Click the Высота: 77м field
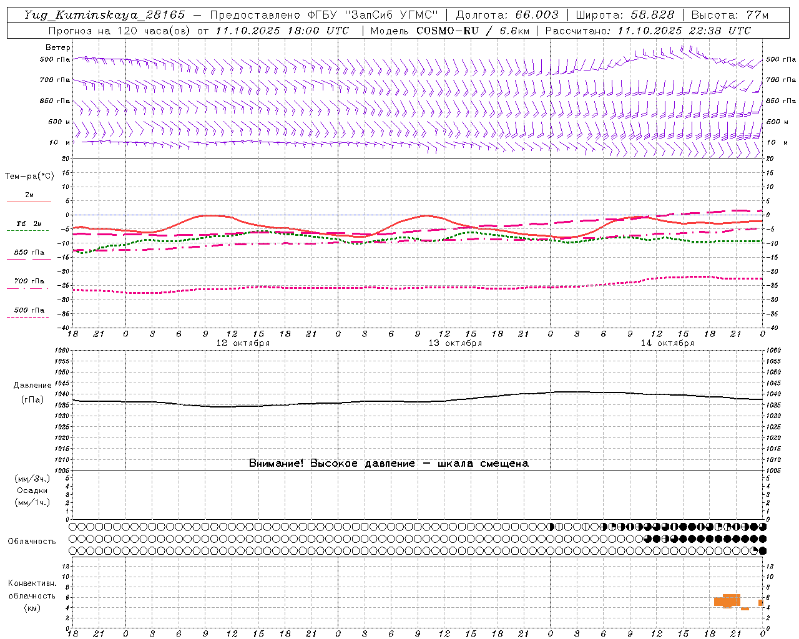The image size is (799, 639). 730,15
